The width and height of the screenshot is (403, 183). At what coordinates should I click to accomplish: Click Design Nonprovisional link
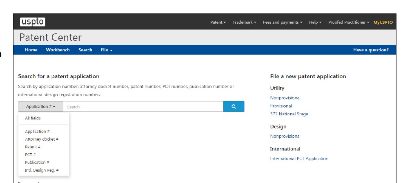pyautogui.click(x=285, y=136)
